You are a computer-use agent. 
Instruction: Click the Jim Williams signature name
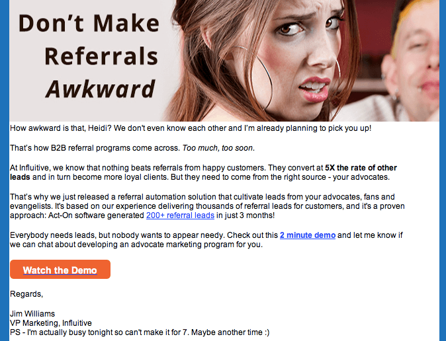[x=32, y=314]
